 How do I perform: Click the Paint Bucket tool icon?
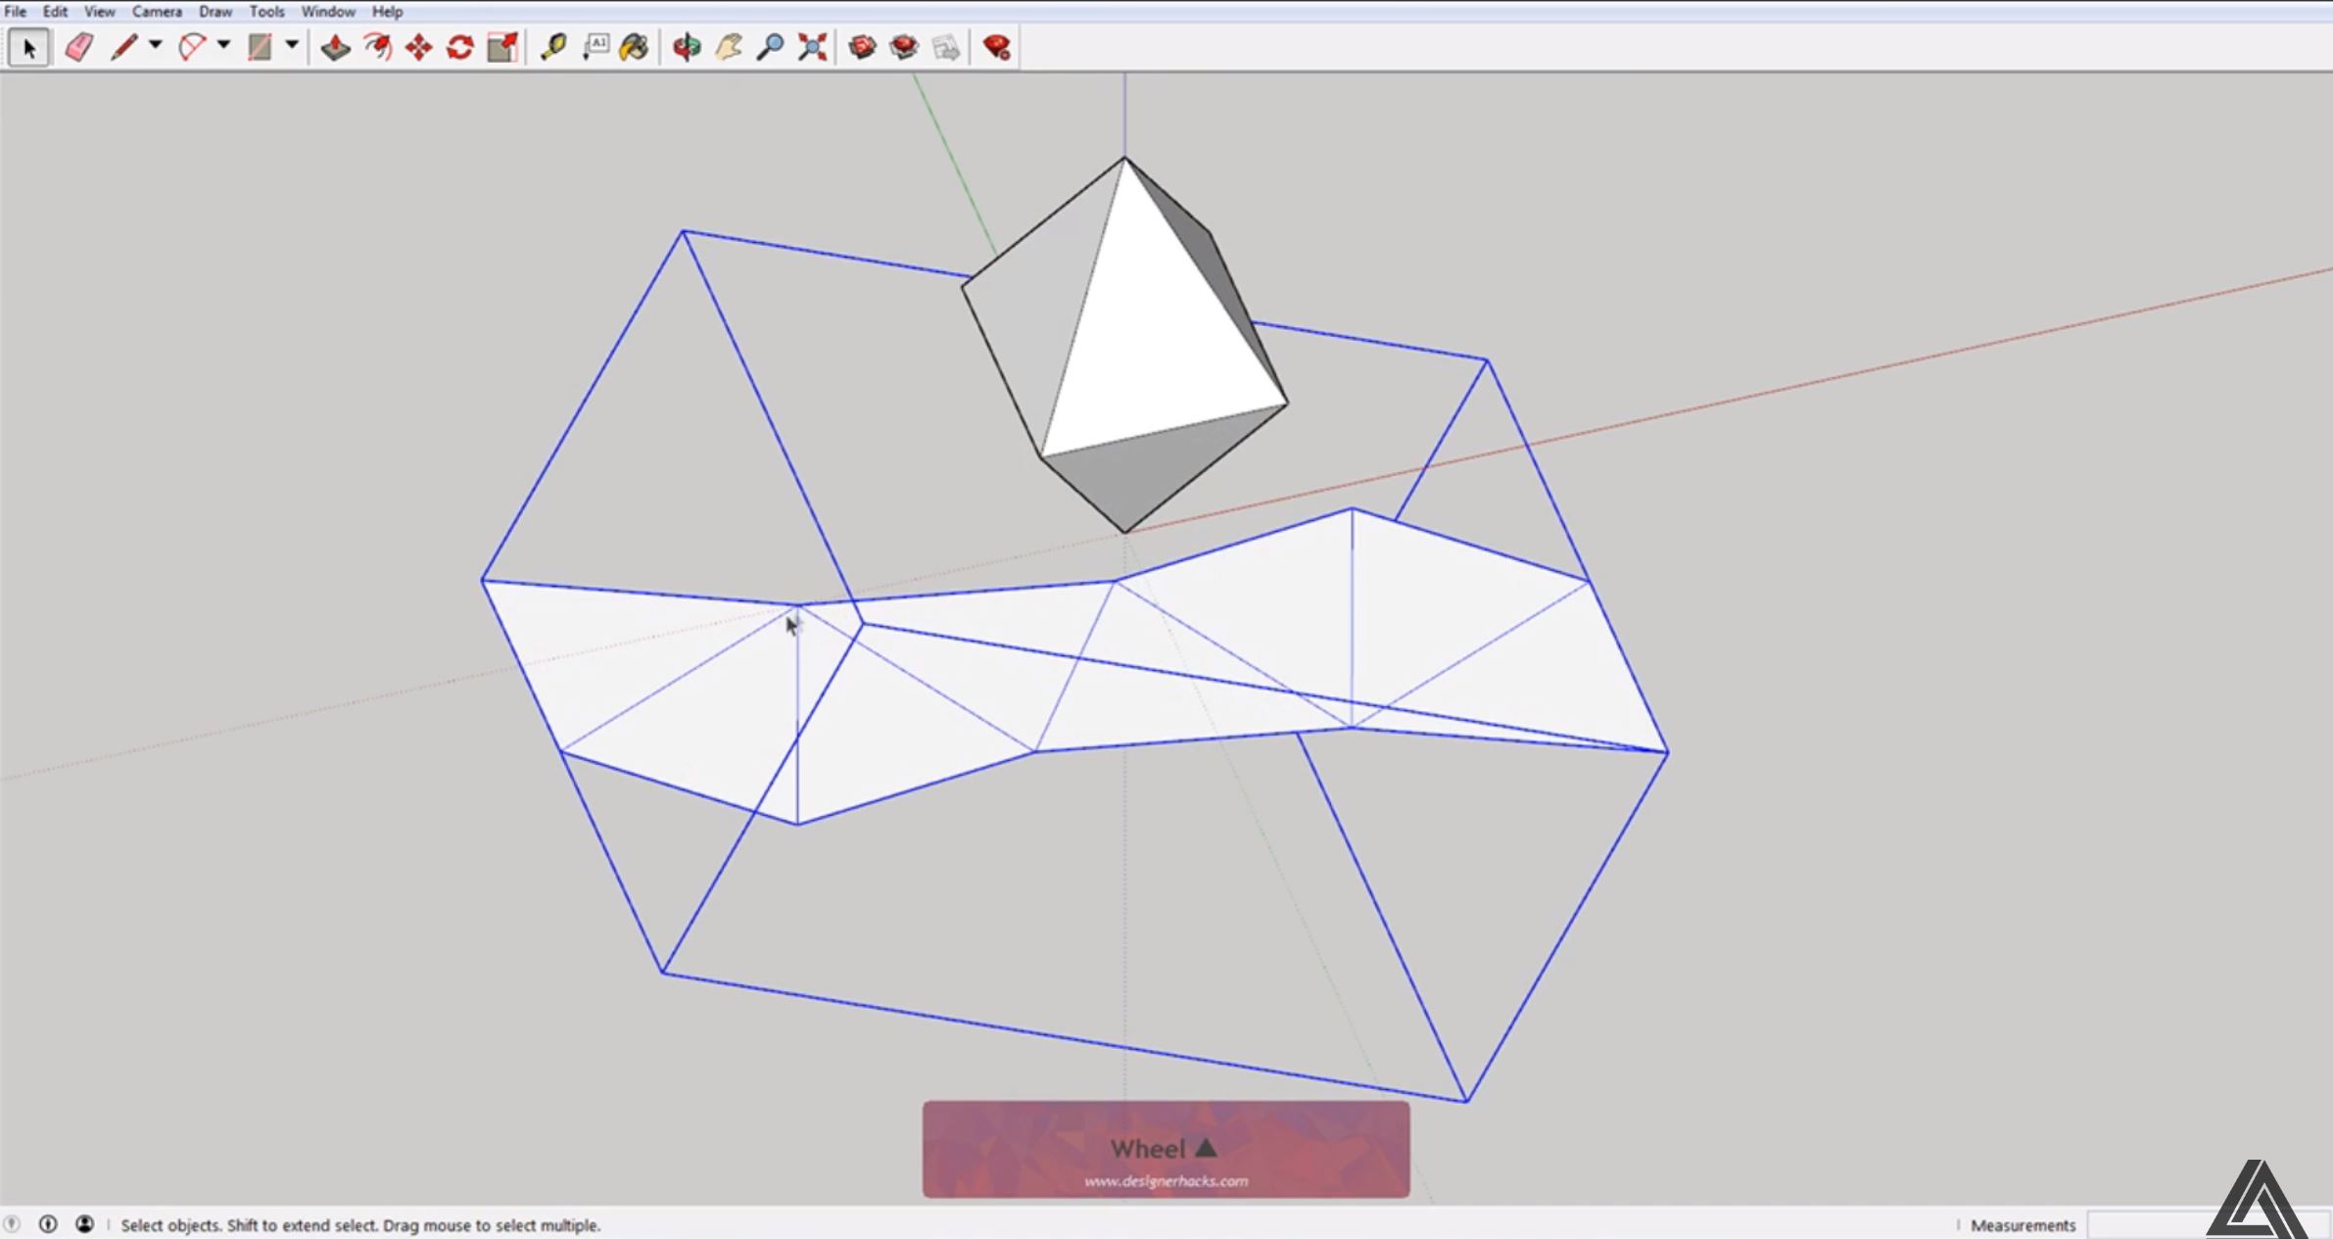(633, 48)
